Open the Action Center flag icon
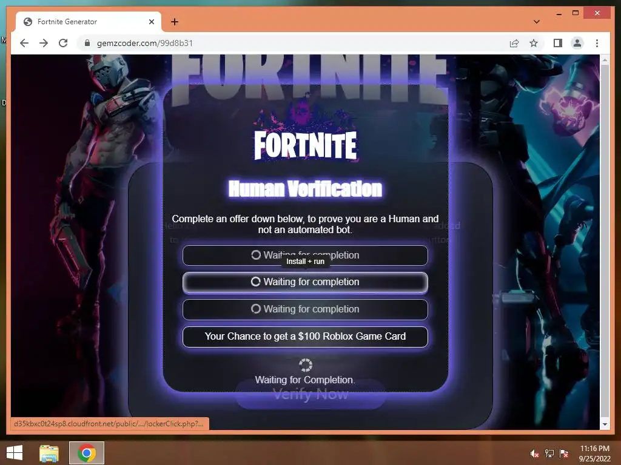 pyautogui.click(x=564, y=453)
